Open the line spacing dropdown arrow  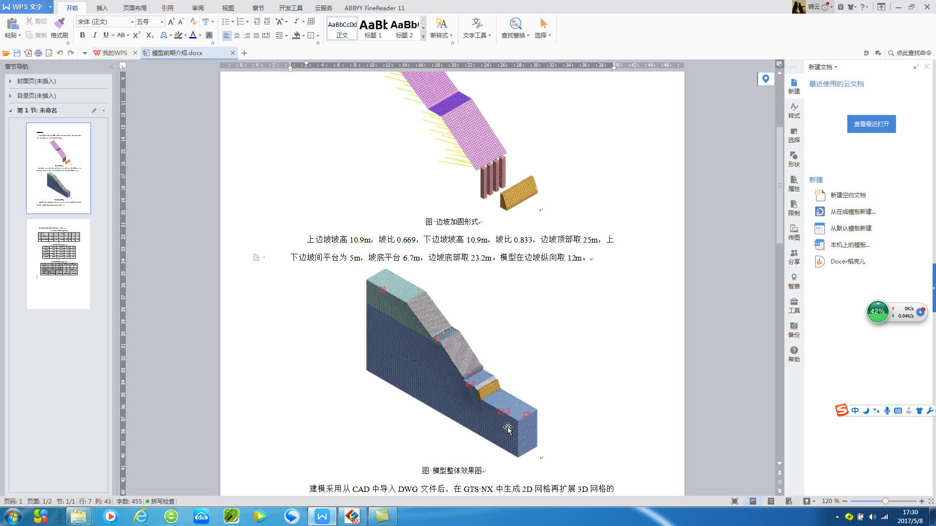click(286, 35)
